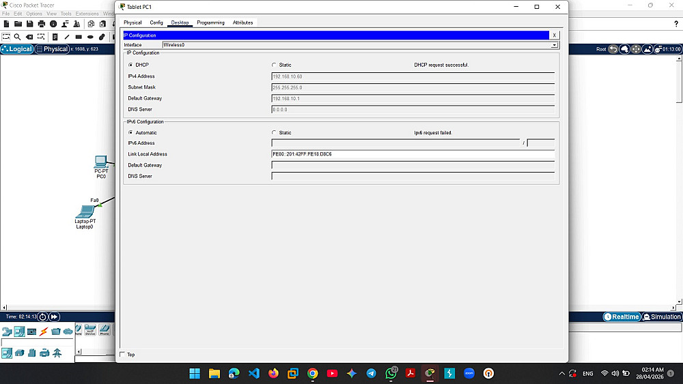Choose the Inspect magnifier tool
The height and width of the screenshot is (384, 683).
tap(18, 37)
